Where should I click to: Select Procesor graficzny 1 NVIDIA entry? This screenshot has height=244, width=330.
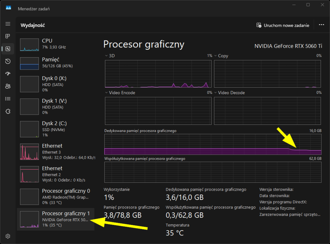click(x=55, y=219)
